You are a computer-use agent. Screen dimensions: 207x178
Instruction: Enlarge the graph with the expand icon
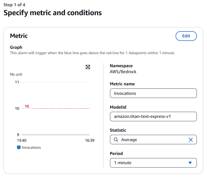pyautogui.click(x=88, y=67)
